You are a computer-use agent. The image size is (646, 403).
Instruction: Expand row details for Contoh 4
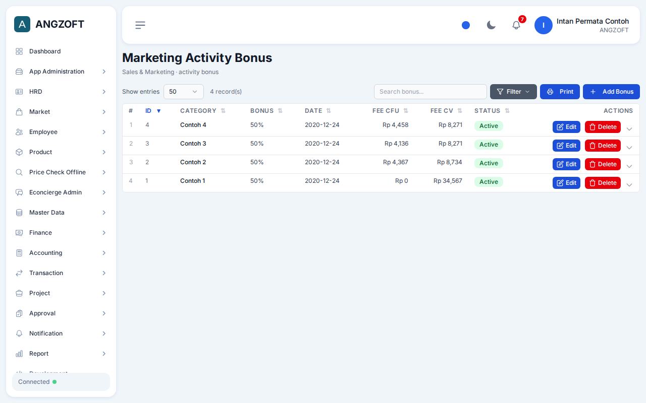pyautogui.click(x=629, y=129)
